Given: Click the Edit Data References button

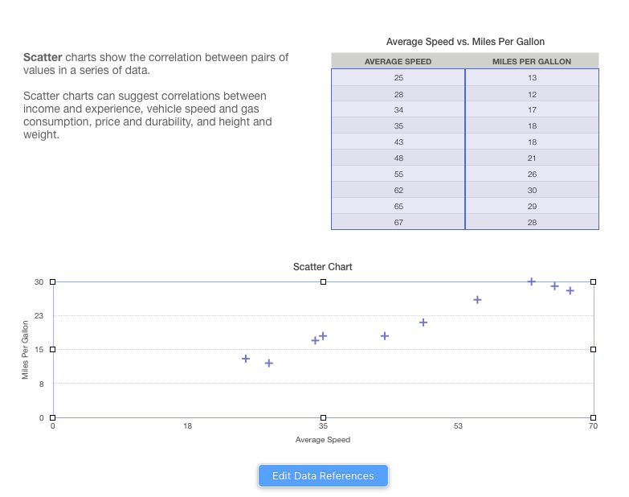Looking at the screenshot, I should [x=323, y=476].
